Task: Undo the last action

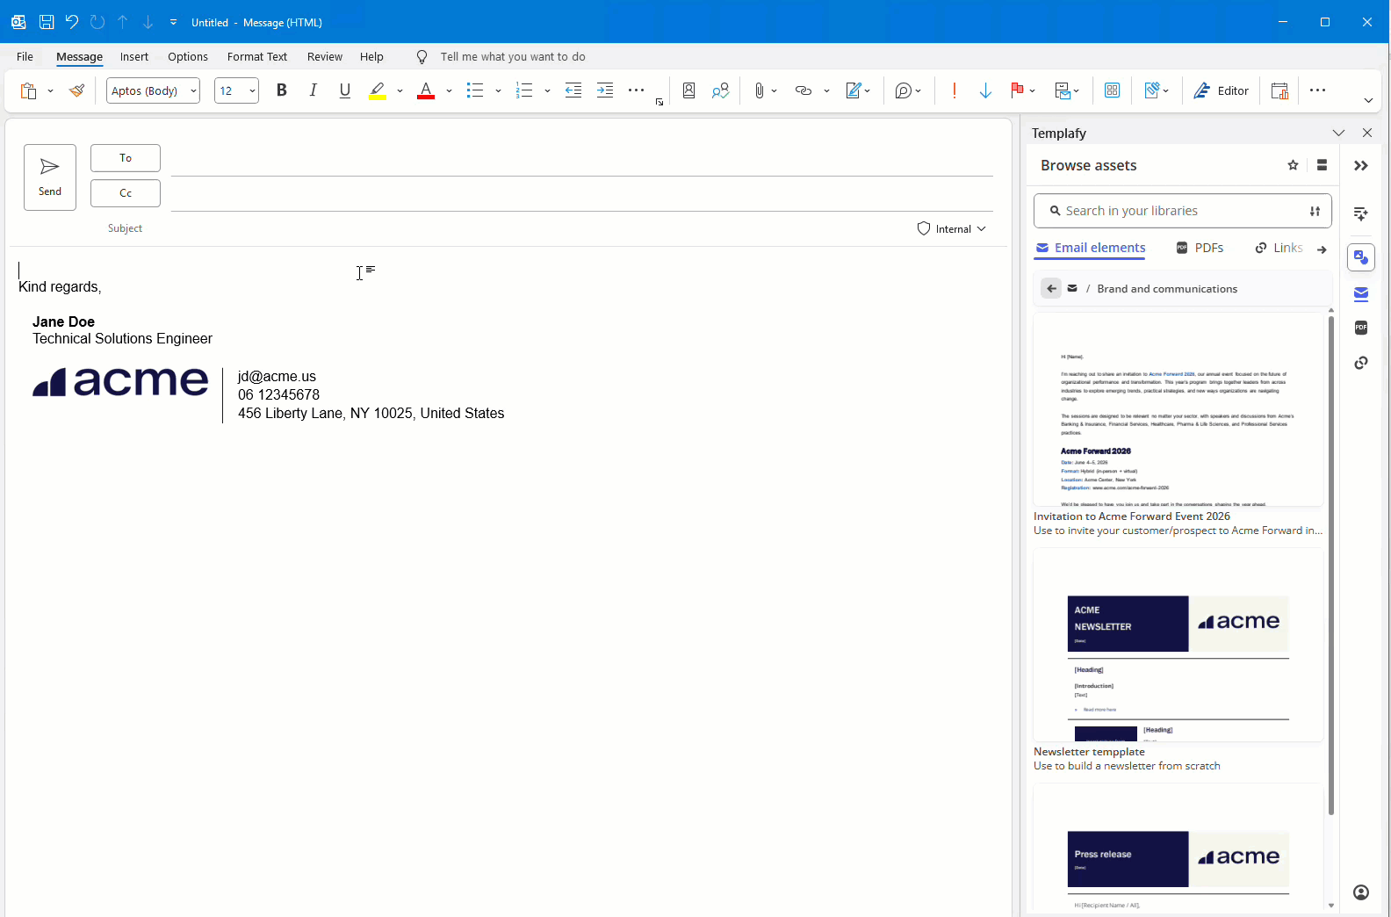Action: tap(72, 22)
